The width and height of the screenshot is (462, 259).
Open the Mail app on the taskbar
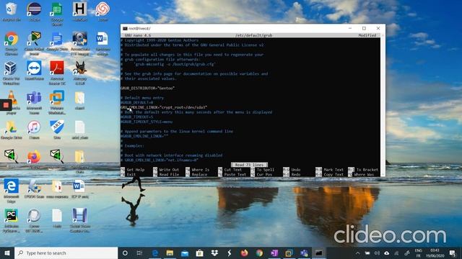point(185,253)
